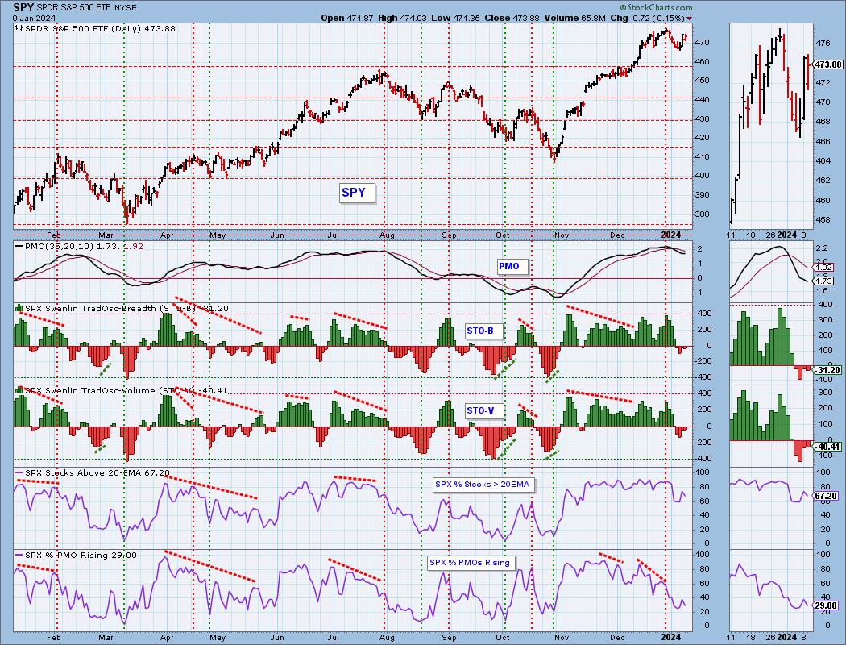
Task: Click the SPX Swenlin TradOsc-Volume legend text
Action: (x=126, y=390)
